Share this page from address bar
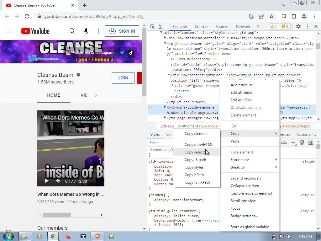 pos(261,16)
